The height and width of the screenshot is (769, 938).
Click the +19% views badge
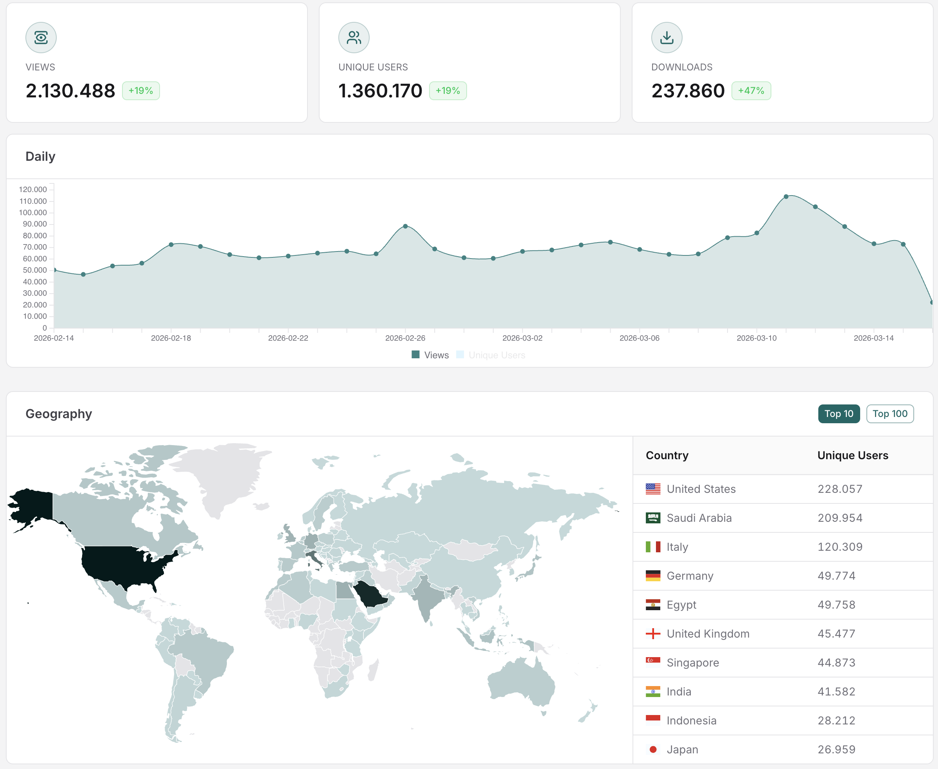coord(140,91)
